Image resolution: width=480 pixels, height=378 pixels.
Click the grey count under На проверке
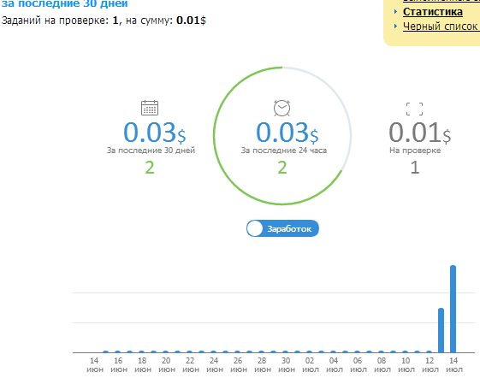click(415, 168)
